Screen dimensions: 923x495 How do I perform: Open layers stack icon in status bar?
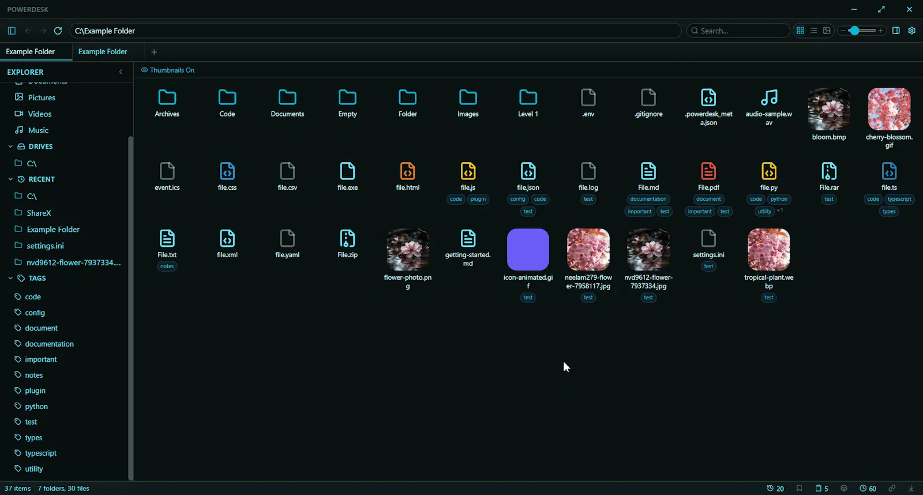point(844,488)
